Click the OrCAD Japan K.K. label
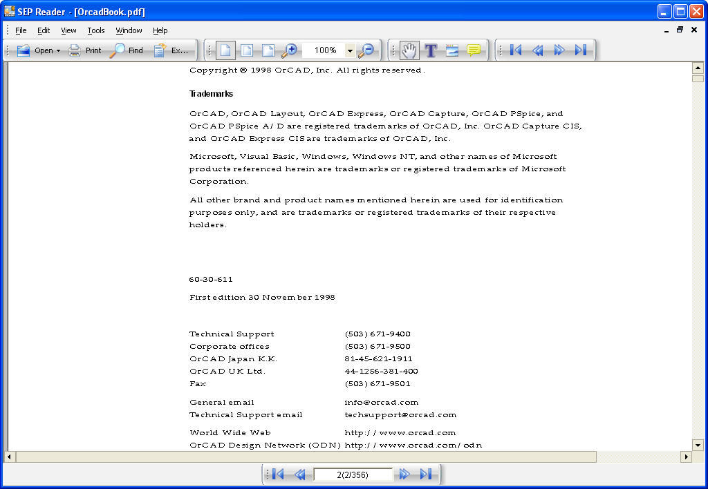 233,358
